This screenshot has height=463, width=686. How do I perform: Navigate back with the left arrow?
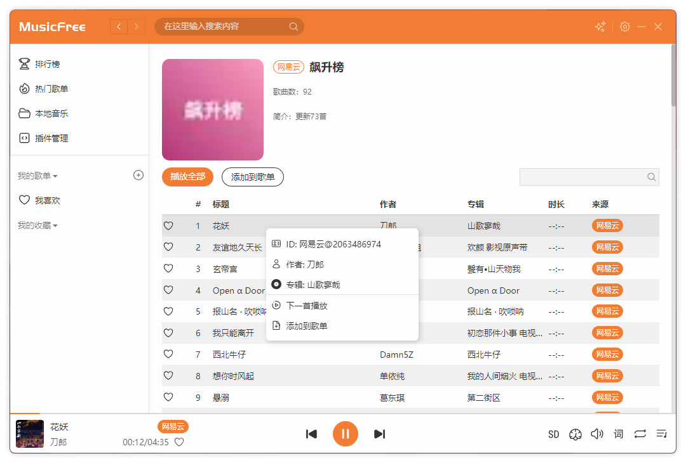coord(119,27)
